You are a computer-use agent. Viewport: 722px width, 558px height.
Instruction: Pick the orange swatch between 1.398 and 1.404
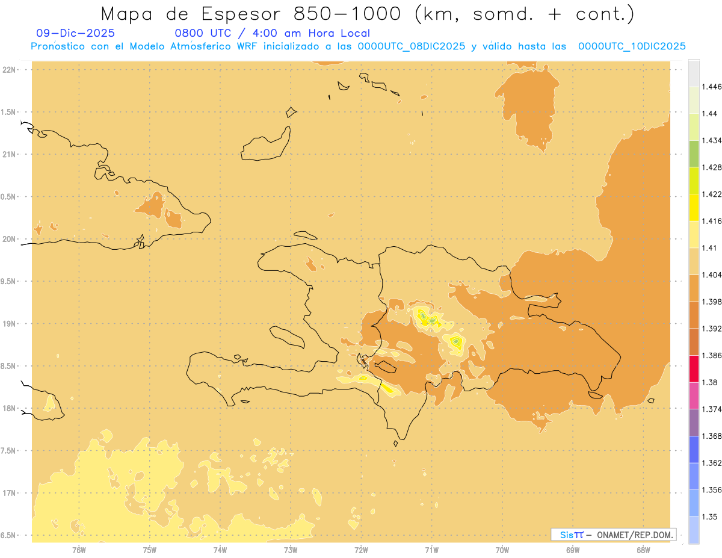tap(694, 288)
